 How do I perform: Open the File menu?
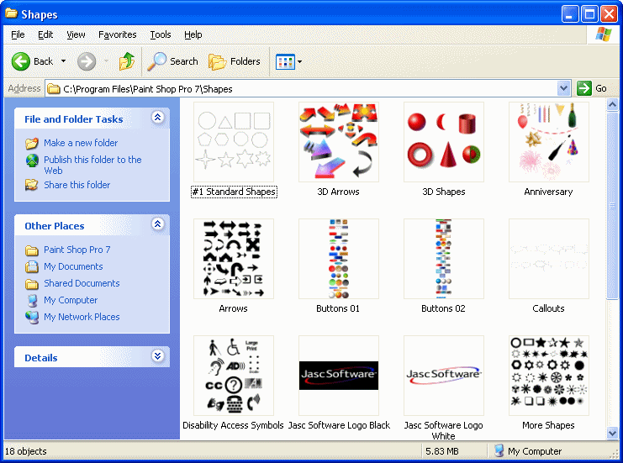18,35
